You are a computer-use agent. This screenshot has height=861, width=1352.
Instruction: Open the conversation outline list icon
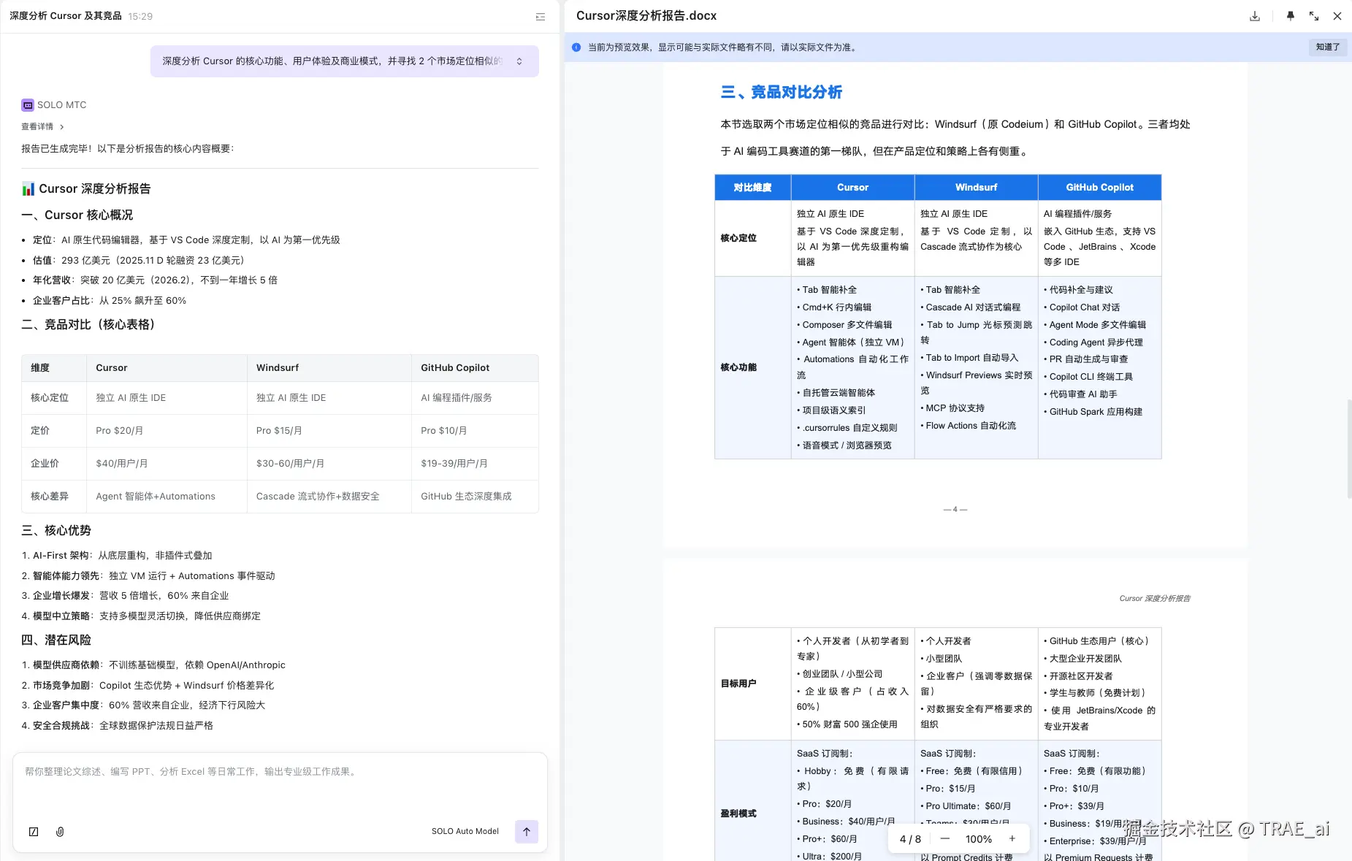541,16
